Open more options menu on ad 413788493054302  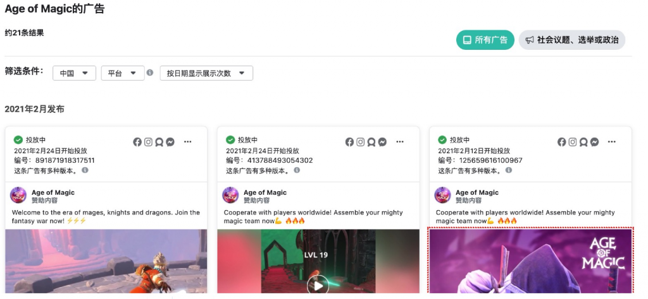(400, 142)
